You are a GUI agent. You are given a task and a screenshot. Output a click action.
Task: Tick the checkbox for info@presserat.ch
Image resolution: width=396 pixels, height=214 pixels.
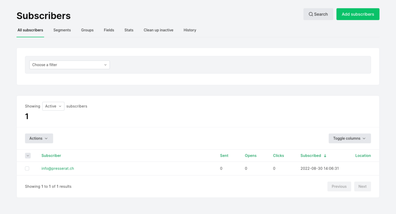coord(27,169)
